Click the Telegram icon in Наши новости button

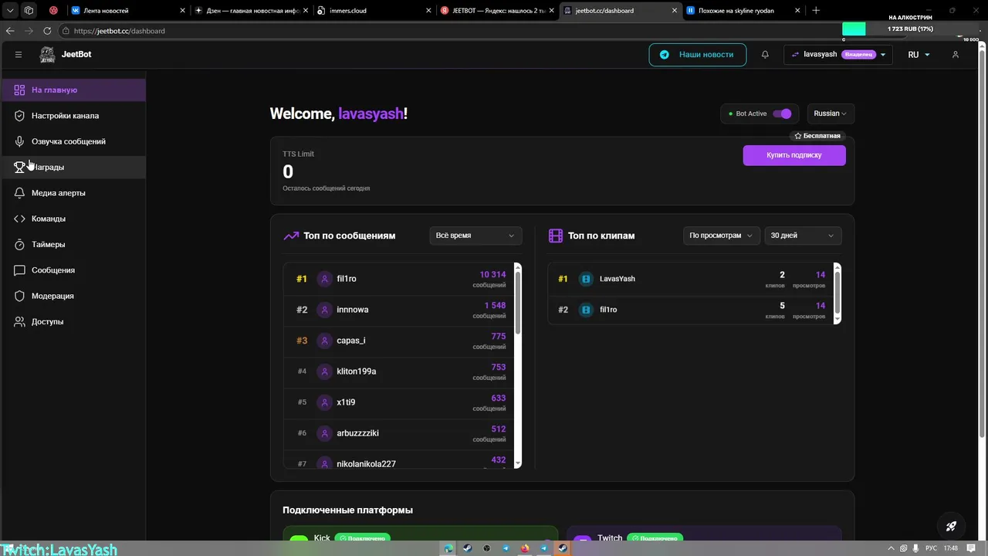tap(665, 55)
